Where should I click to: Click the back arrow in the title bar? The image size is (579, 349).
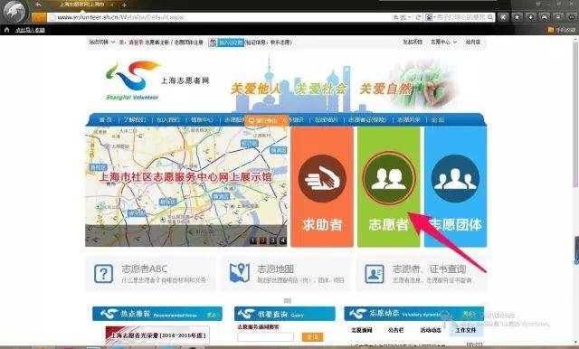pos(39,5)
